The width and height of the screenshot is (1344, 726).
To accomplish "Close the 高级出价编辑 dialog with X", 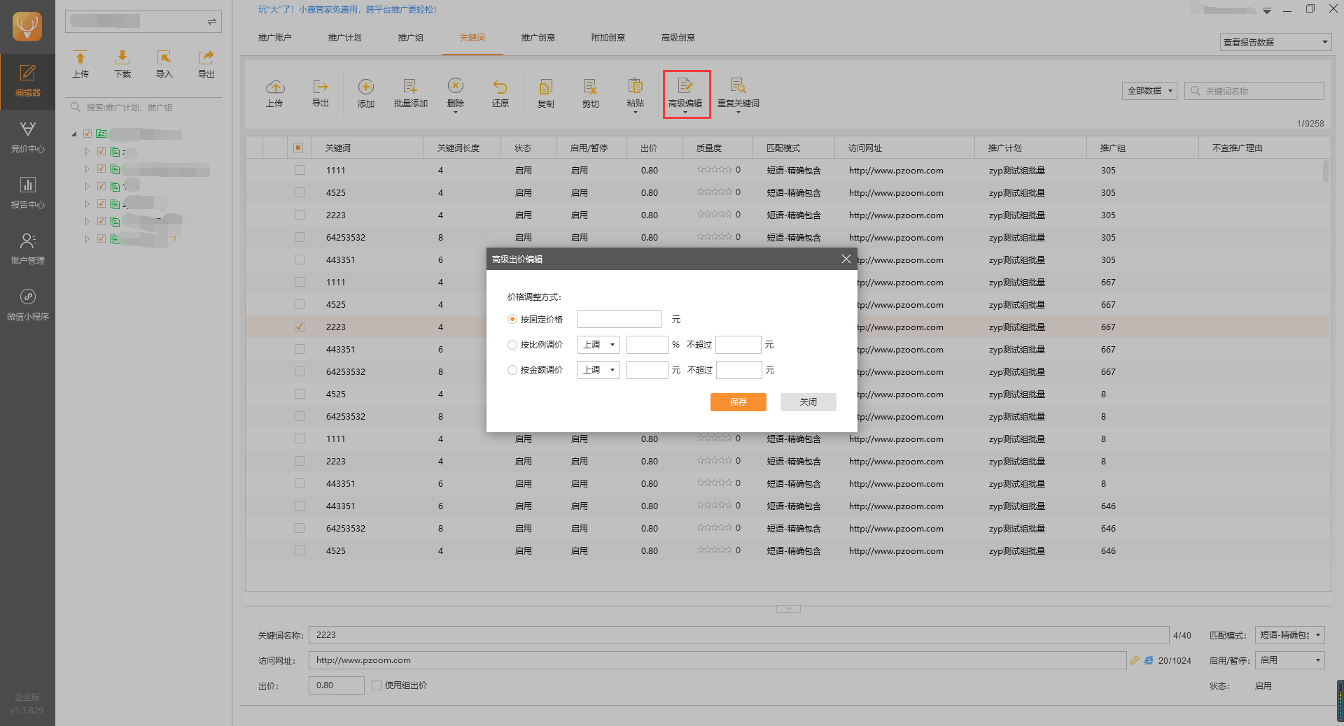I will tap(846, 259).
